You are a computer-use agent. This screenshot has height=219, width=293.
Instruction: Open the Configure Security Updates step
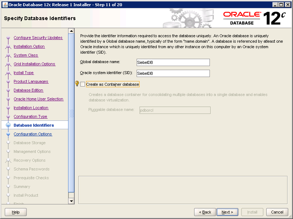point(38,38)
